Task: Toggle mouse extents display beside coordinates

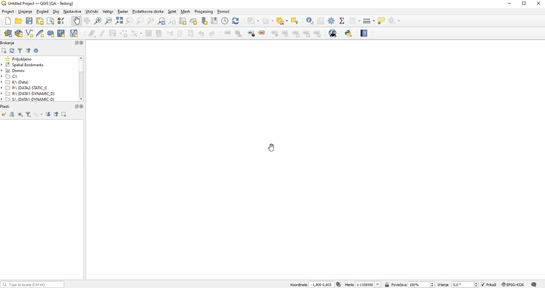Action: pos(339,285)
